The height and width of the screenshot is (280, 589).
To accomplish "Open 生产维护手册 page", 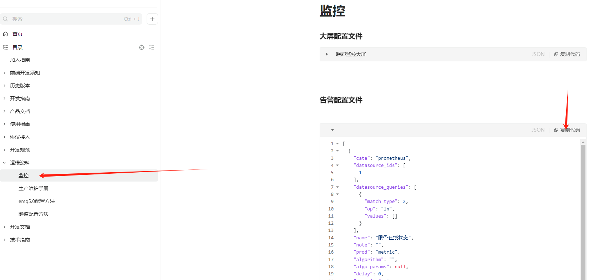I will point(34,188).
